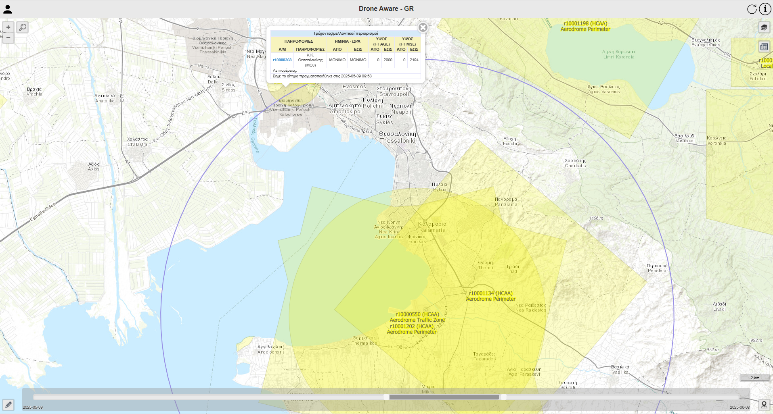Open the map layers panel icon
The height and width of the screenshot is (414, 773).
tap(764, 27)
